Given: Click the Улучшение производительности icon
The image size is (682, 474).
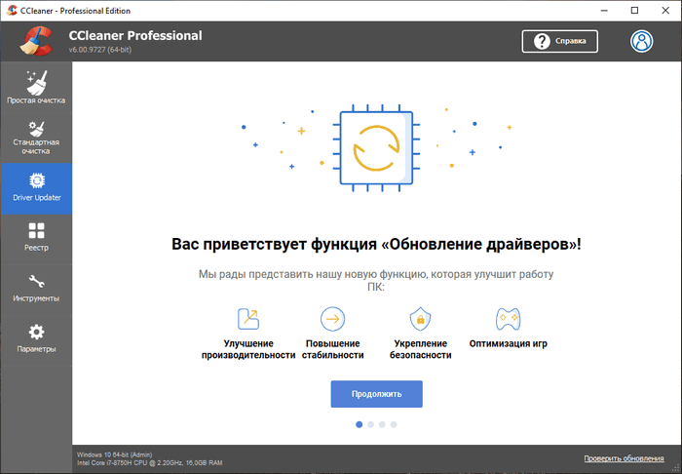Looking at the screenshot, I should (248, 319).
